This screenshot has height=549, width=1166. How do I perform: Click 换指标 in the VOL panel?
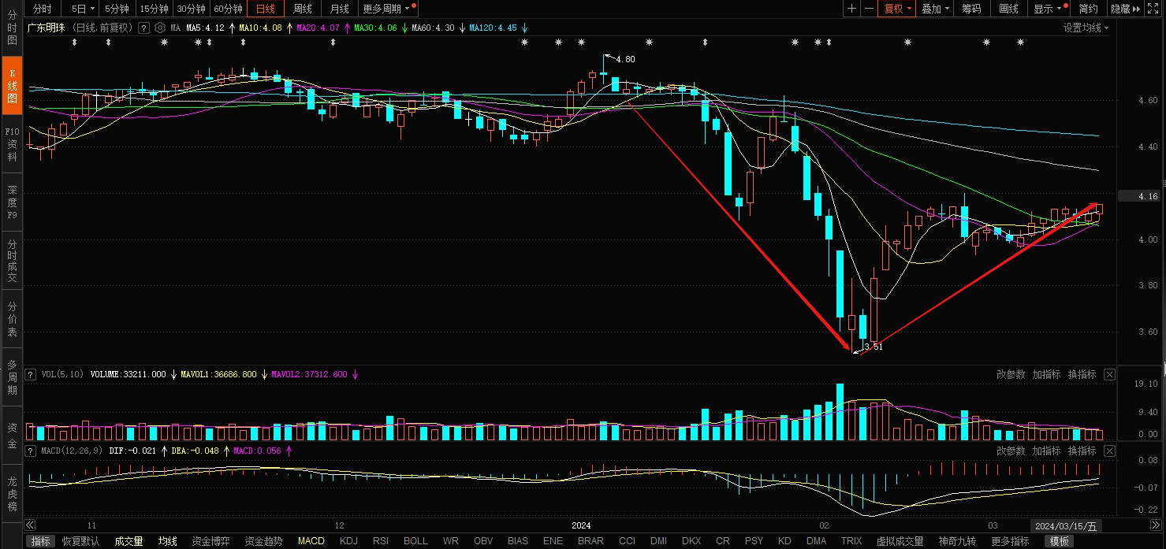point(1082,374)
